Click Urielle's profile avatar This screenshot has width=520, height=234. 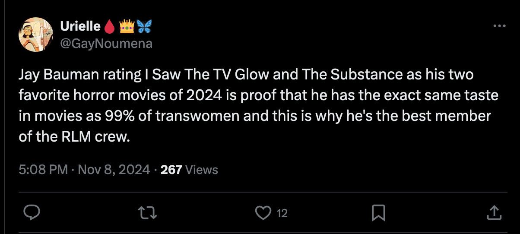[35, 35]
